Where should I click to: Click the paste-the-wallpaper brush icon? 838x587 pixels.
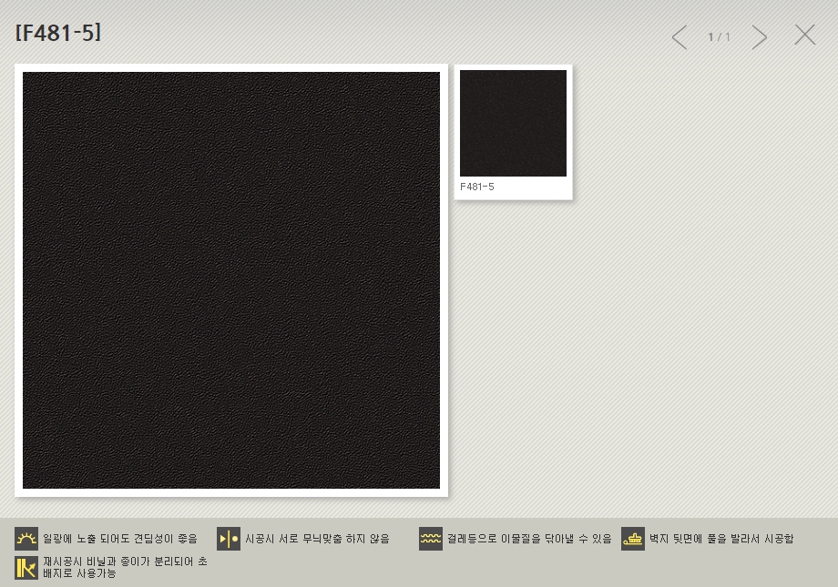pos(633,539)
